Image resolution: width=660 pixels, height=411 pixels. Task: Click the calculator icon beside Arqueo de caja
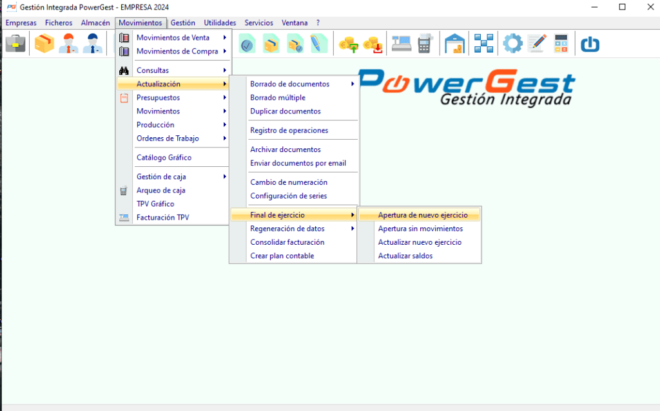click(x=123, y=190)
